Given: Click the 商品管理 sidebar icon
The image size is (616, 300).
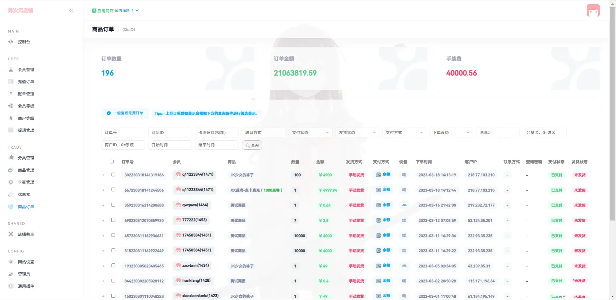Looking at the screenshot, I should coord(11,170).
